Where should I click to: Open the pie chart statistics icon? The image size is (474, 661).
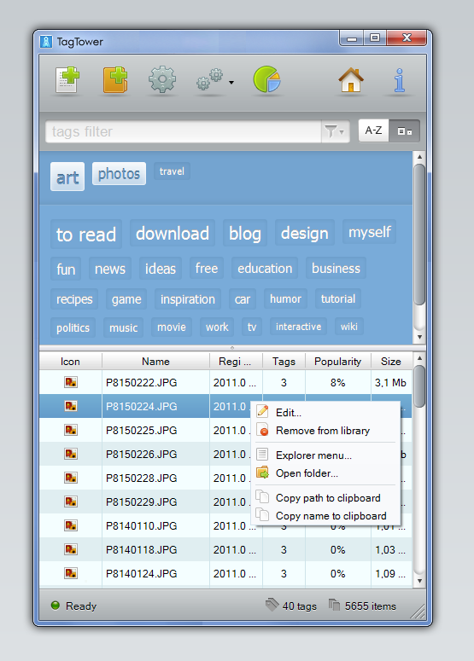[x=266, y=79]
